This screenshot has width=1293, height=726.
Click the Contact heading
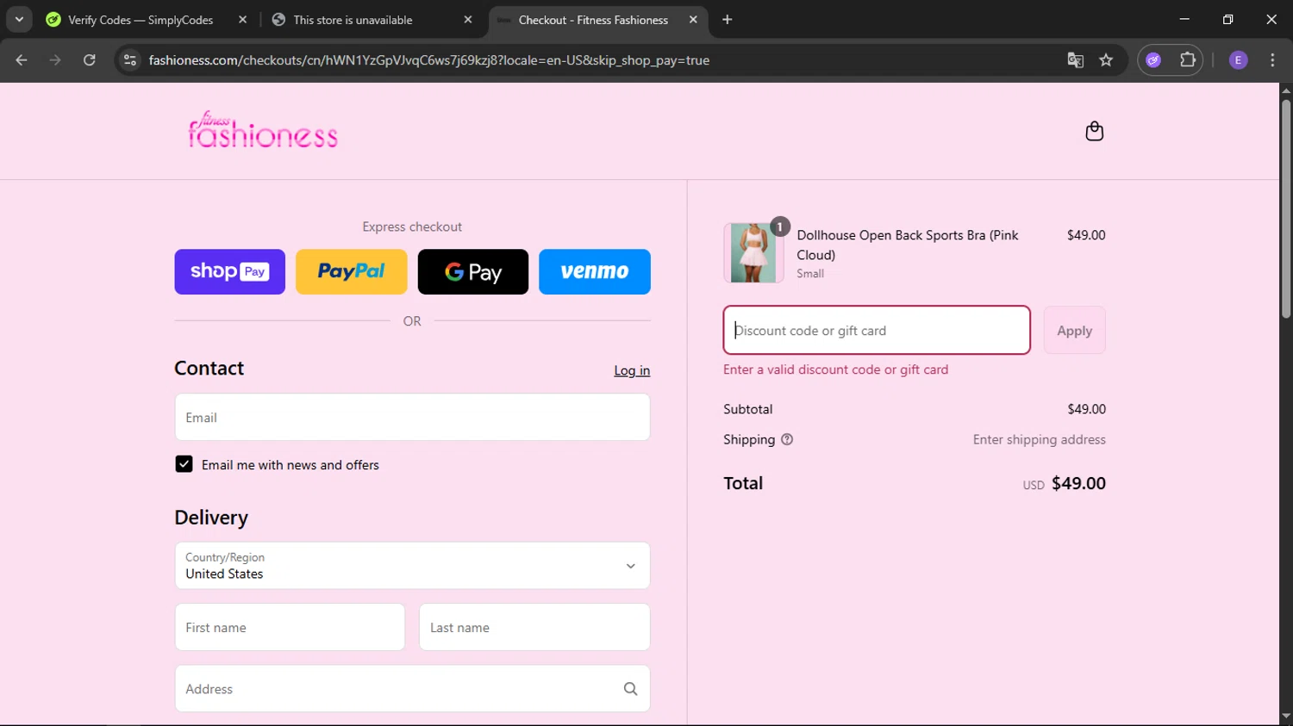point(209,369)
